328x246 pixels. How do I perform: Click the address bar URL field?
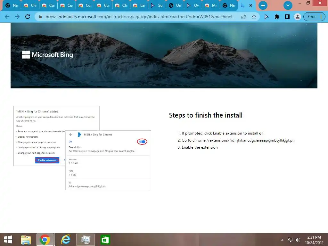[x=140, y=17]
